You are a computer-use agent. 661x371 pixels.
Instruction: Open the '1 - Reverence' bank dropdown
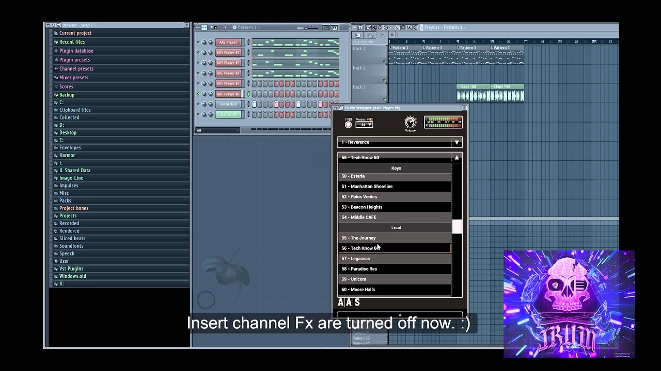[x=456, y=142]
